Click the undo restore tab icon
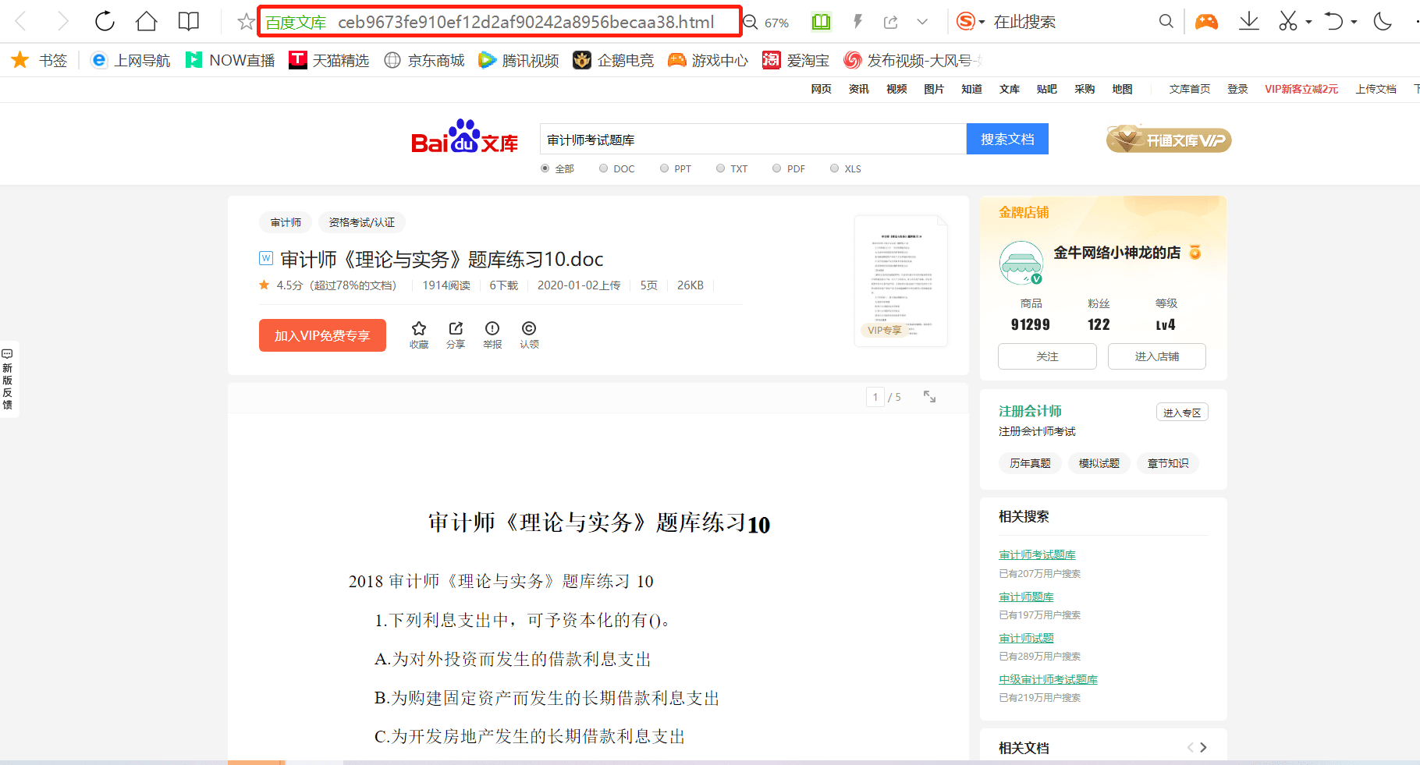The image size is (1420, 765). pyautogui.click(x=1333, y=22)
